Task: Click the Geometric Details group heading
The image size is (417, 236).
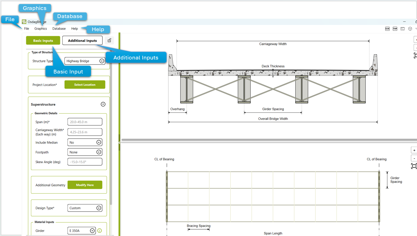Action: click(x=46, y=113)
